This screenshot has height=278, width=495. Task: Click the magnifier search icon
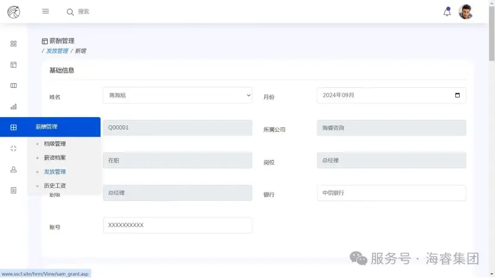[x=70, y=12]
